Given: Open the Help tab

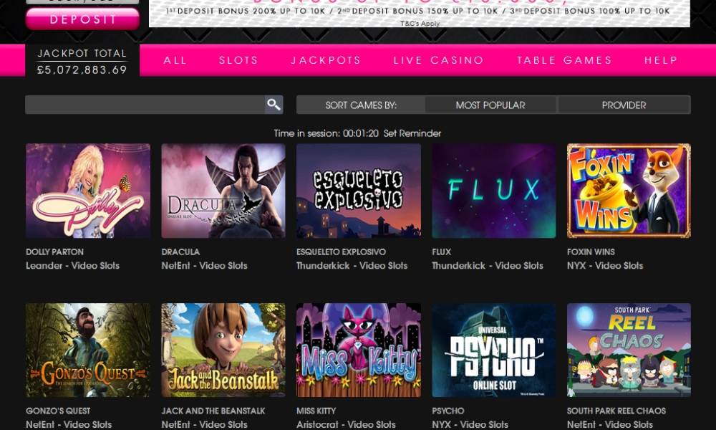Looking at the screenshot, I should coord(661,60).
